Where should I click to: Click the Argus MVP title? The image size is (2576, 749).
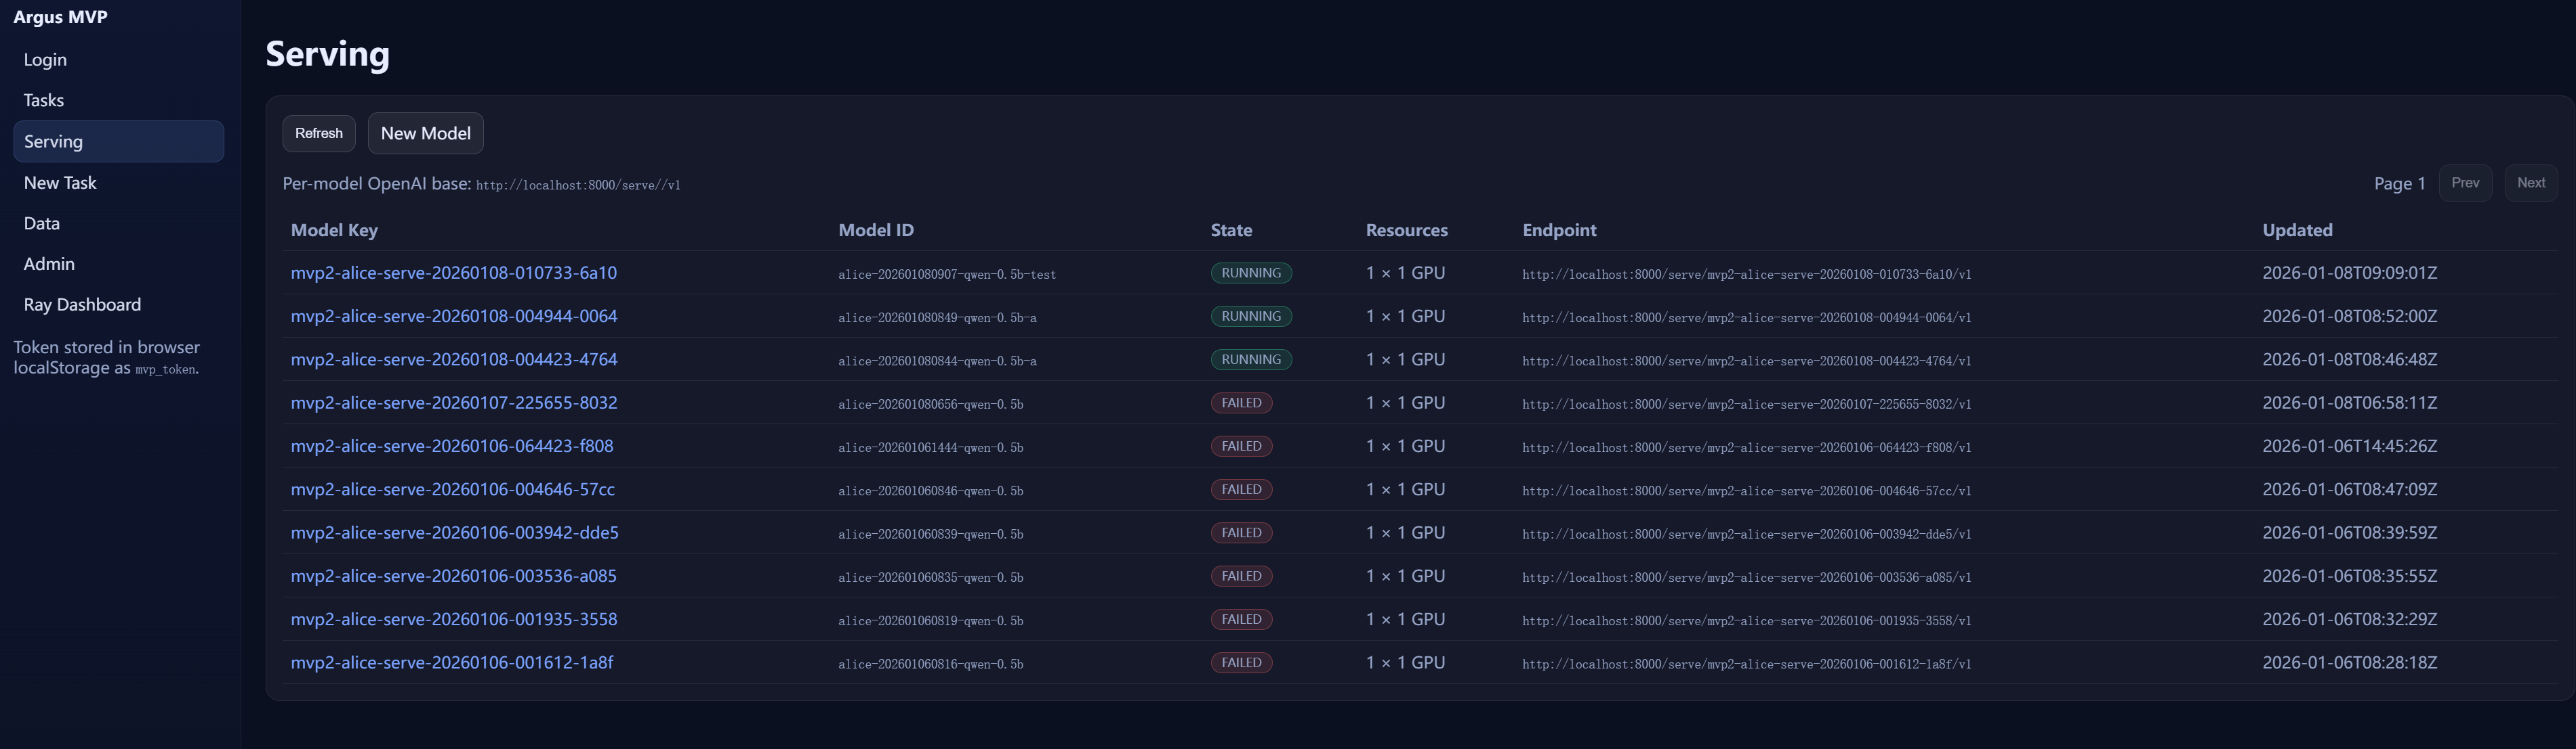[60, 17]
